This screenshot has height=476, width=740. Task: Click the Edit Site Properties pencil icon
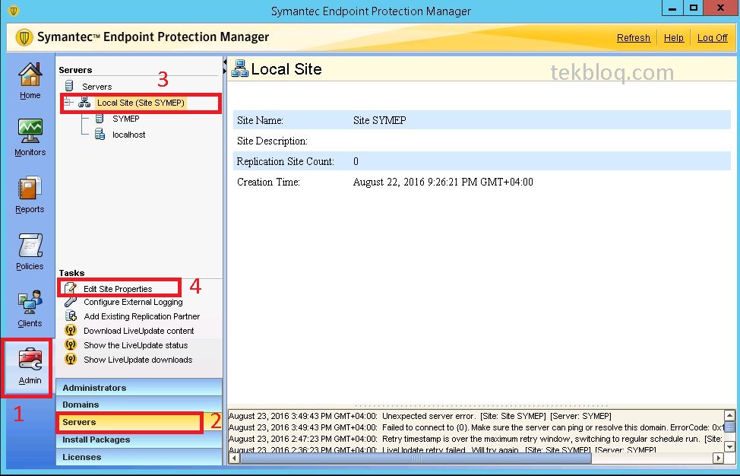(x=71, y=288)
